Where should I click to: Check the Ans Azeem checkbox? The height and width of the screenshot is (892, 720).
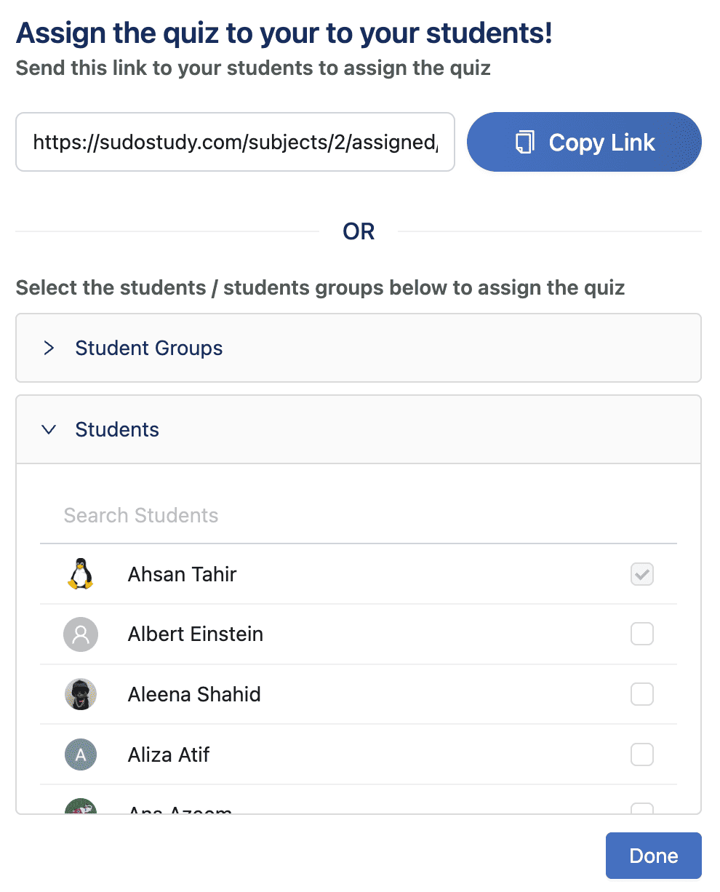(x=641, y=809)
